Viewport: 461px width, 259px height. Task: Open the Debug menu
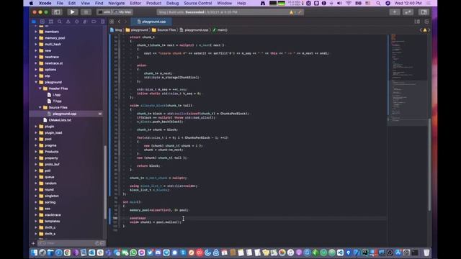point(172,3)
